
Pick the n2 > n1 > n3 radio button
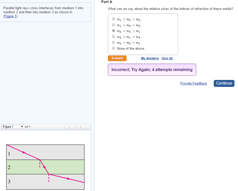tap(114, 37)
